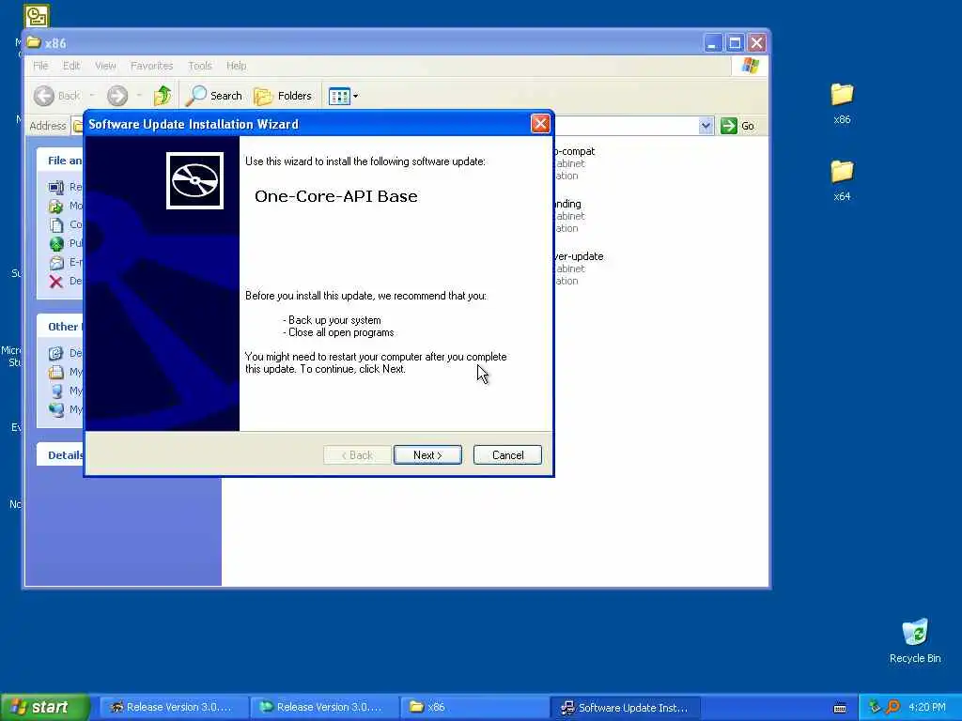
Task: Switch to second Release Version 3.0 taskbar item
Action: (323, 708)
